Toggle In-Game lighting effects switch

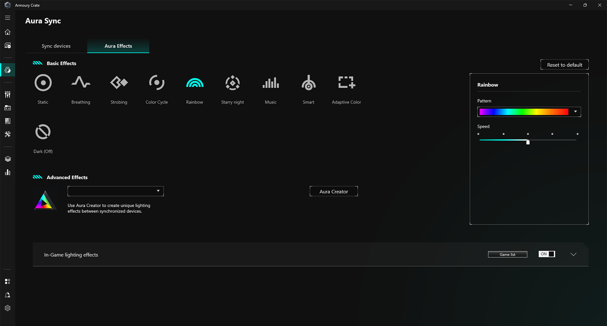pos(547,254)
